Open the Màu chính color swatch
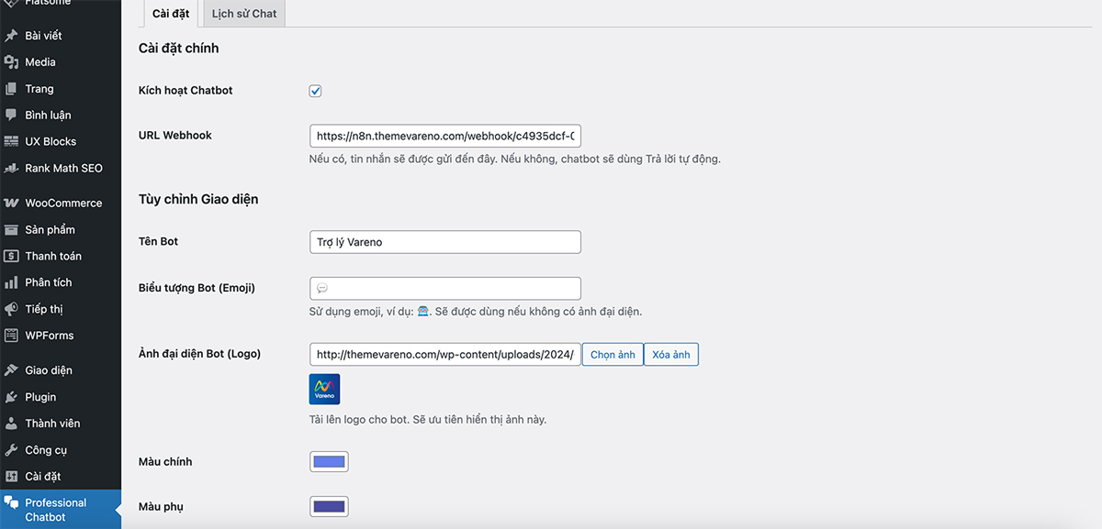 click(329, 461)
